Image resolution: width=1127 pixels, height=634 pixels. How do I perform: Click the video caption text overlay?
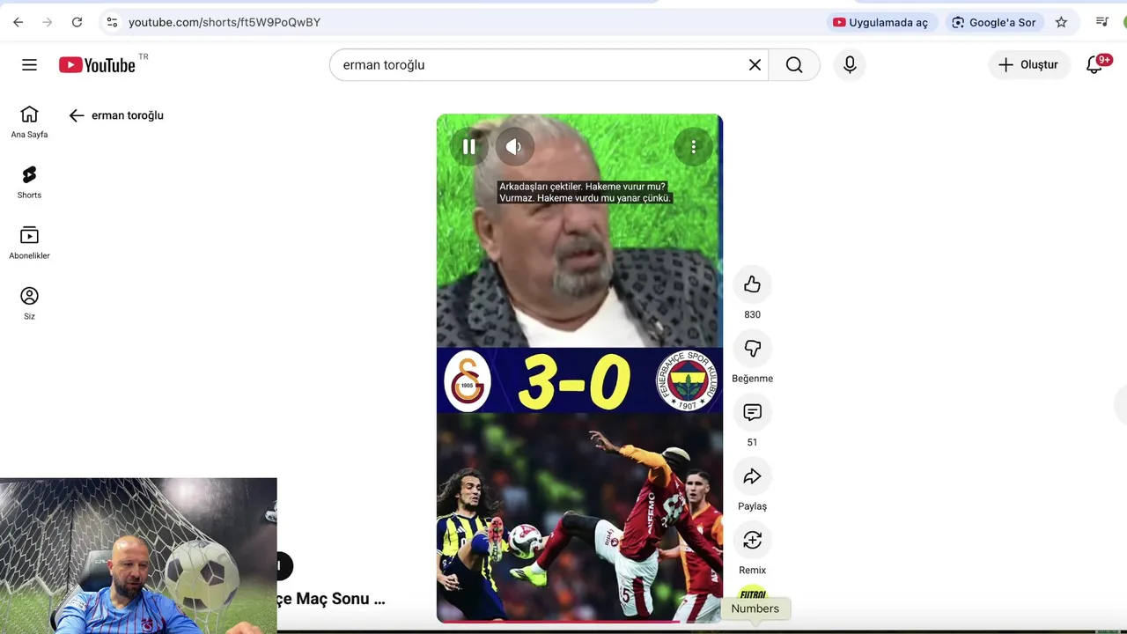[x=585, y=192]
